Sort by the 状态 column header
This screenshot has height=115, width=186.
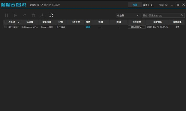(61, 22)
